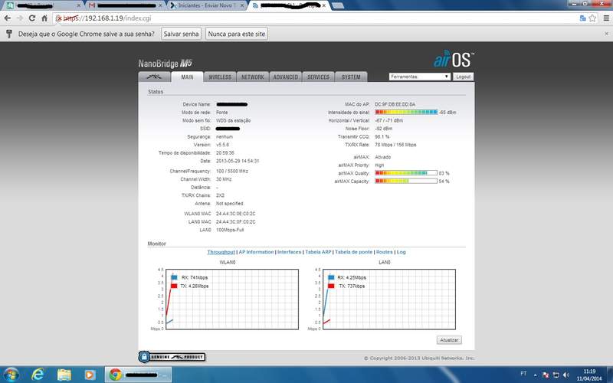
Task: Click the PT language indicator
Action: point(523,374)
